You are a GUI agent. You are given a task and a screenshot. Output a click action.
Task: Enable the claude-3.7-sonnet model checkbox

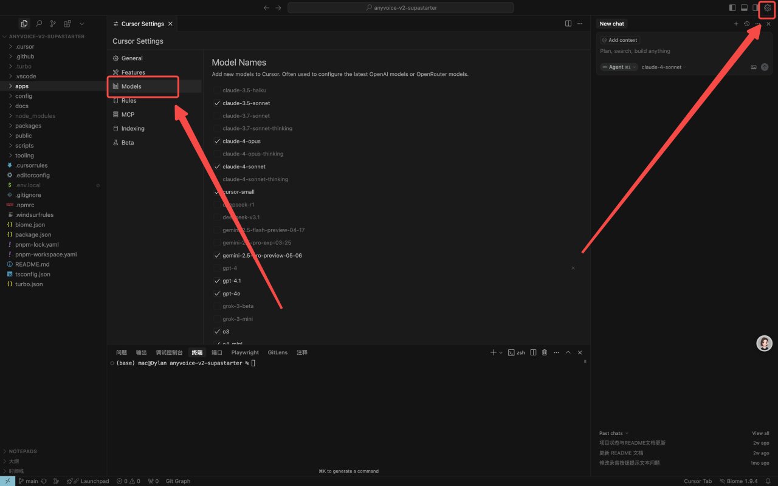[x=217, y=116]
